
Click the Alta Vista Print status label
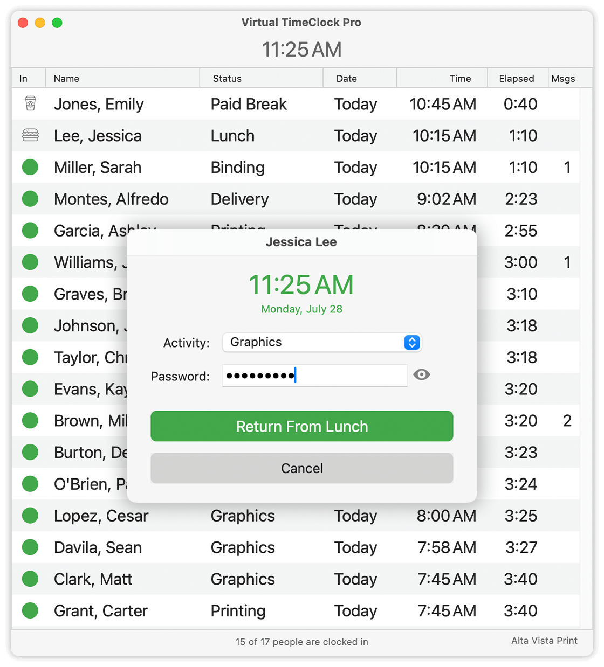coord(544,641)
